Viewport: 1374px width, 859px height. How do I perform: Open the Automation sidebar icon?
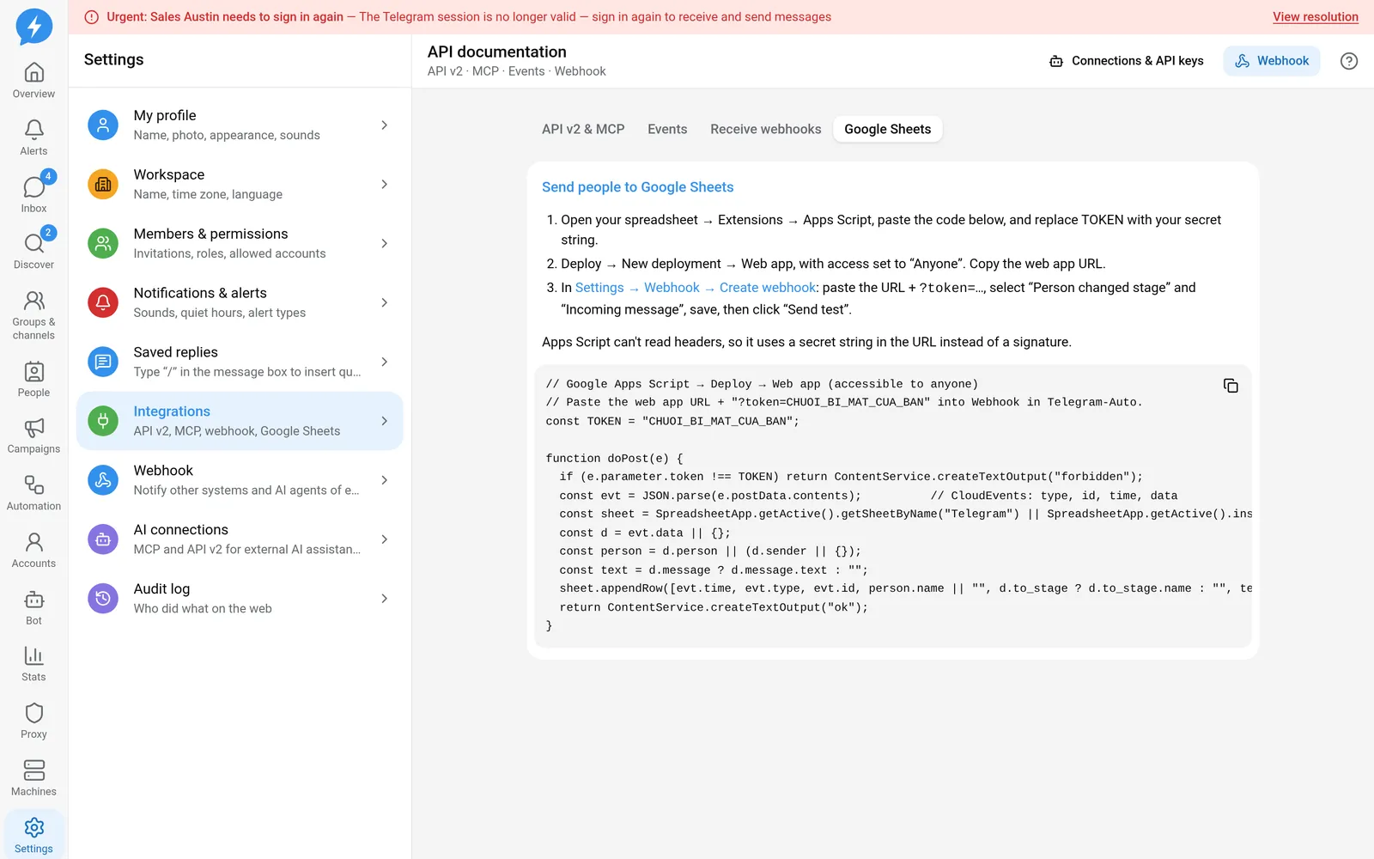(33, 494)
